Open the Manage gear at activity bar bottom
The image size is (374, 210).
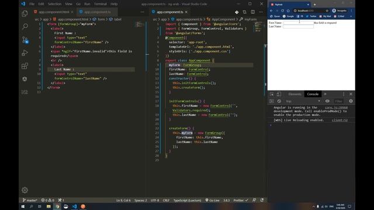[x=25, y=190]
